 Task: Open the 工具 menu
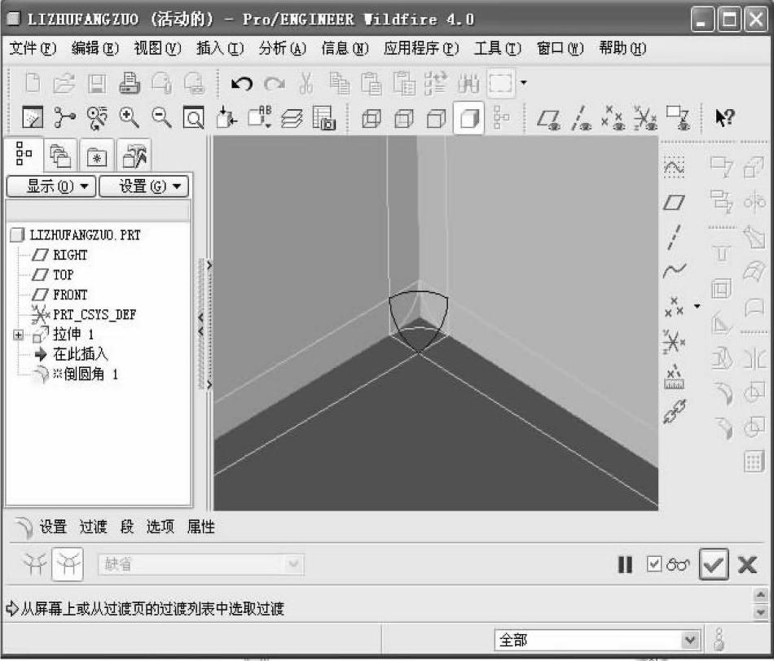tap(497, 48)
